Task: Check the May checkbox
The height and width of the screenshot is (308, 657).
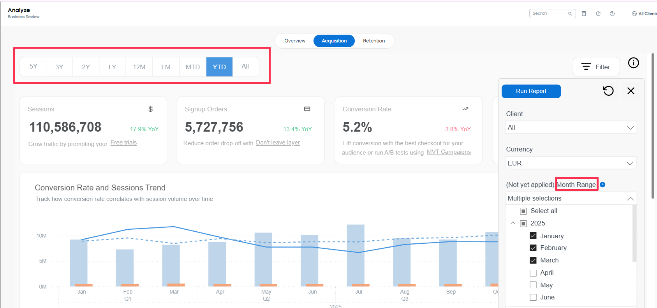Action: tap(533, 285)
